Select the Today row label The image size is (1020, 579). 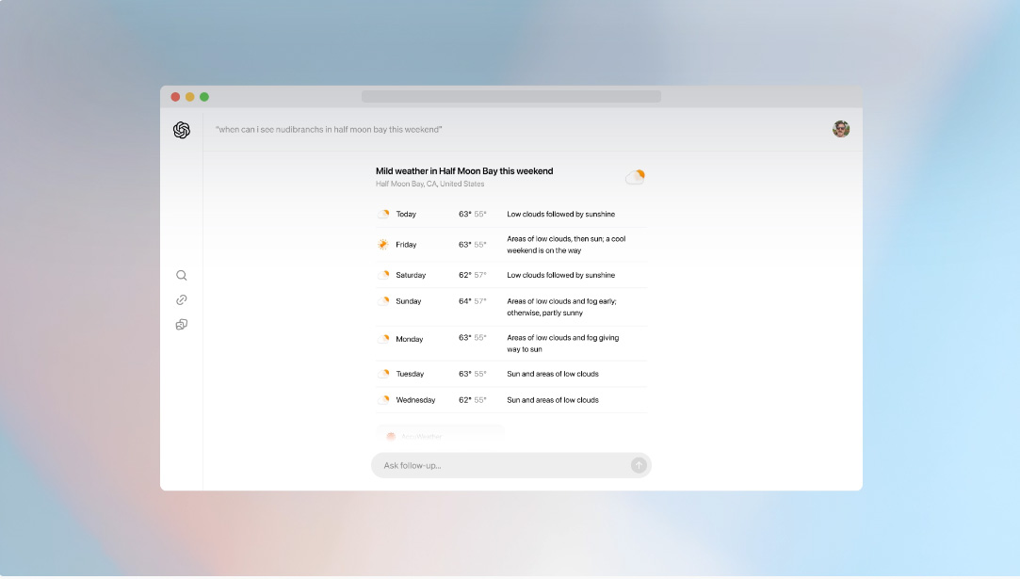point(406,214)
